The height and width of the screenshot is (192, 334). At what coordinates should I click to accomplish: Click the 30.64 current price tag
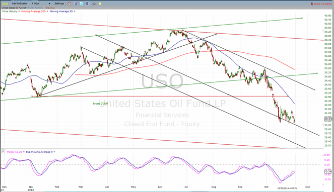click(328, 119)
